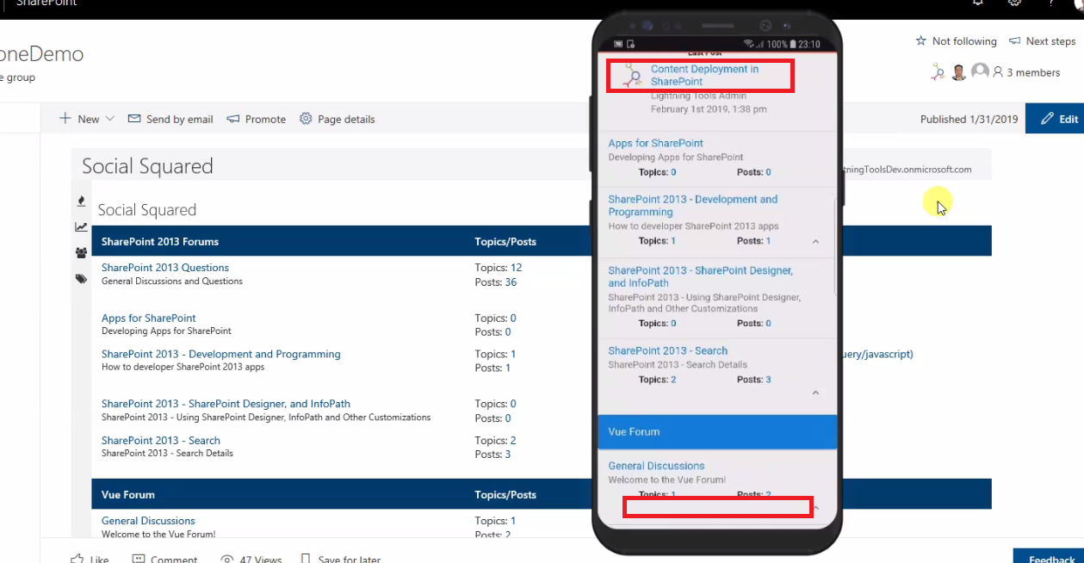Collapse Development and Programming chevron on phone
Screen dimensions: 1084x563
point(815,242)
